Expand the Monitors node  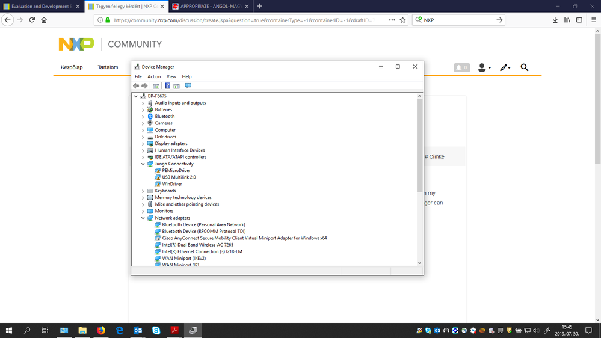(x=143, y=211)
